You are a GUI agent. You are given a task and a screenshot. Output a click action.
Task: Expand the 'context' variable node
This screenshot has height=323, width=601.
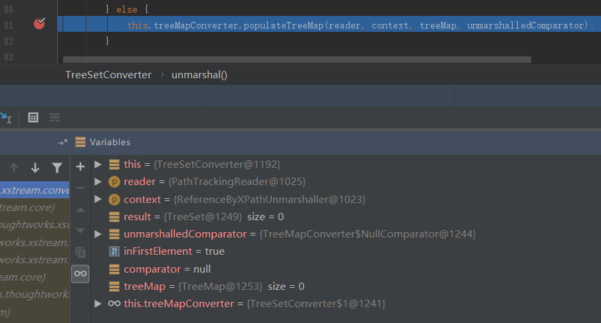pos(98,199)
